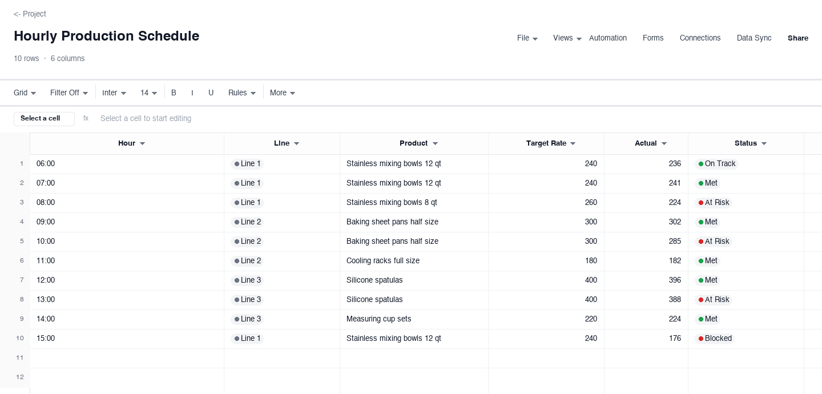The image size is (822, 394).
Task: Go back via the Project link
Action: [x=30, y=14]
